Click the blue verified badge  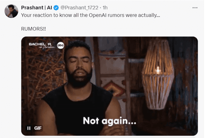coord(56,8)
